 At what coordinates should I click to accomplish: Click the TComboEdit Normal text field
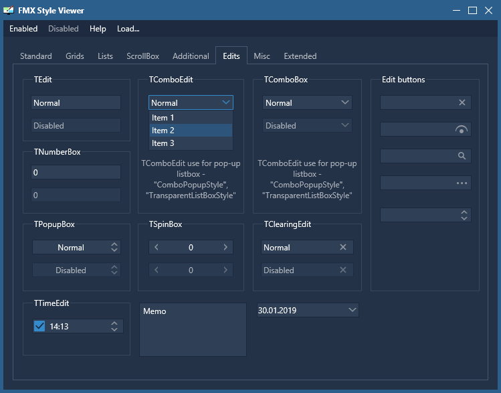[185, 102]
